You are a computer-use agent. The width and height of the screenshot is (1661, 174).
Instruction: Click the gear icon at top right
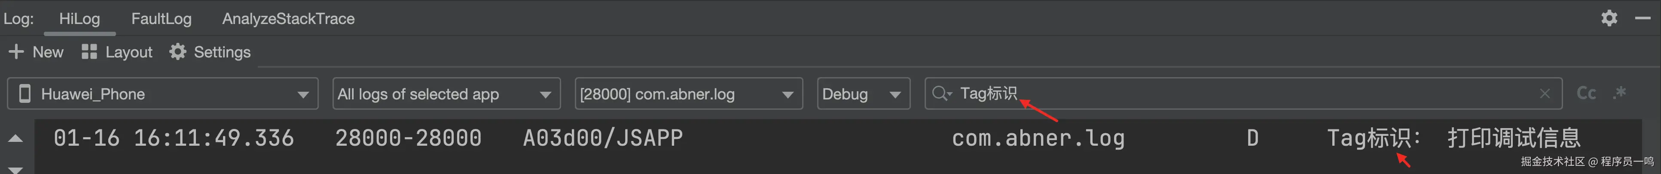point(1609,18)
